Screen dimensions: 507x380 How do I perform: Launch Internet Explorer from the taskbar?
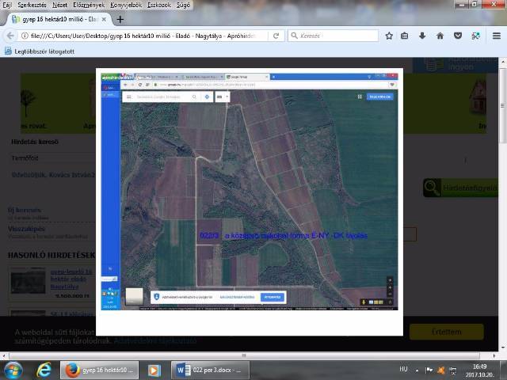coord(44,370)
